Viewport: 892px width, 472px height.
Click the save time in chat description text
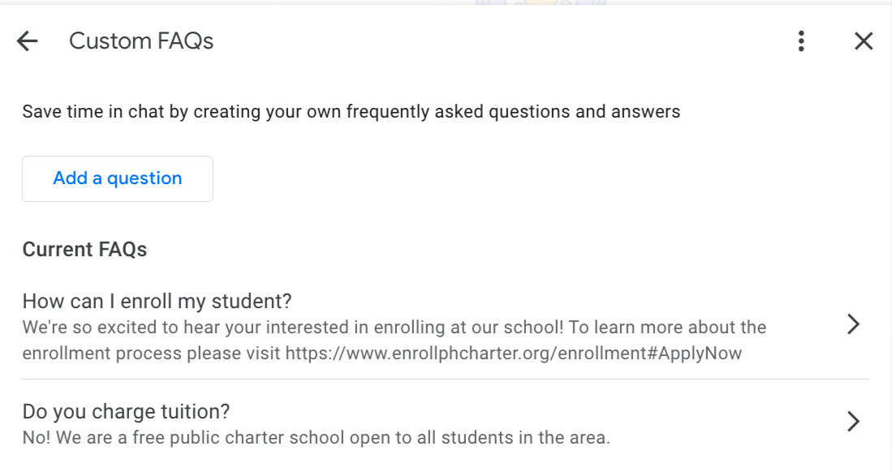pyautogui.click(x=352, y=111)
